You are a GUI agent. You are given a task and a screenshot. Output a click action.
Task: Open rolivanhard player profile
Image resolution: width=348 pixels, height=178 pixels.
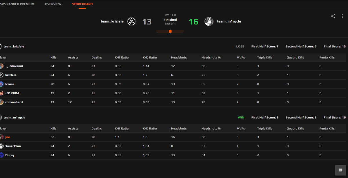[14, 102]
